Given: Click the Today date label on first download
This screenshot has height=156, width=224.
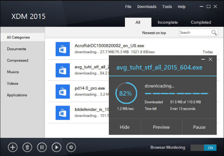Looking at the screenshot, I should 208,52.
